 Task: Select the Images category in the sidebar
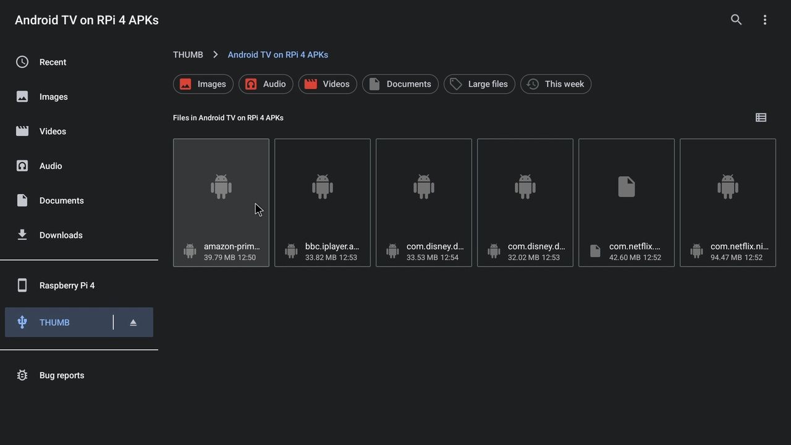point(53,96)
